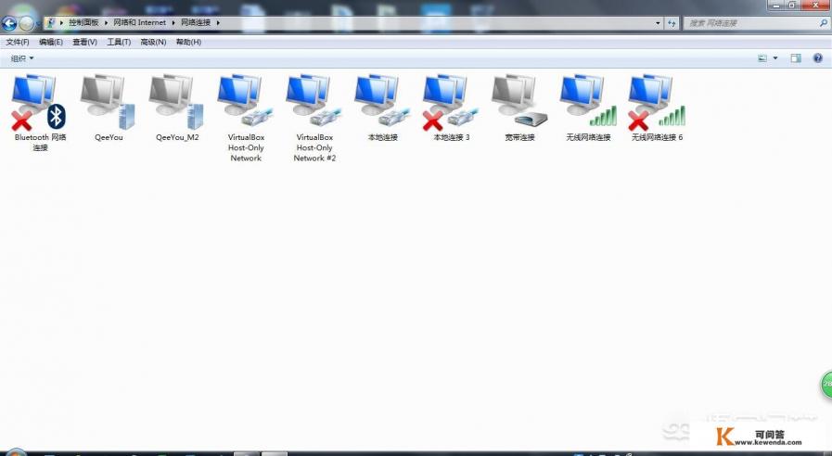
Task: Select the disconnected 本地连接 3 adapter
Action: pyautogui.click(x=451, y=104)
